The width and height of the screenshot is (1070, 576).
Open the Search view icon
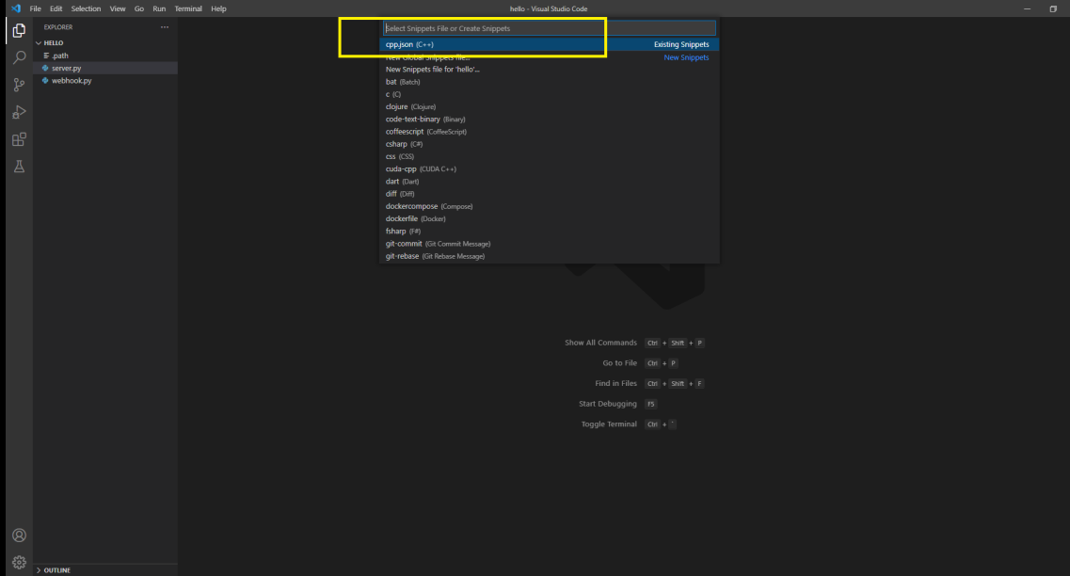coord(18,56)
